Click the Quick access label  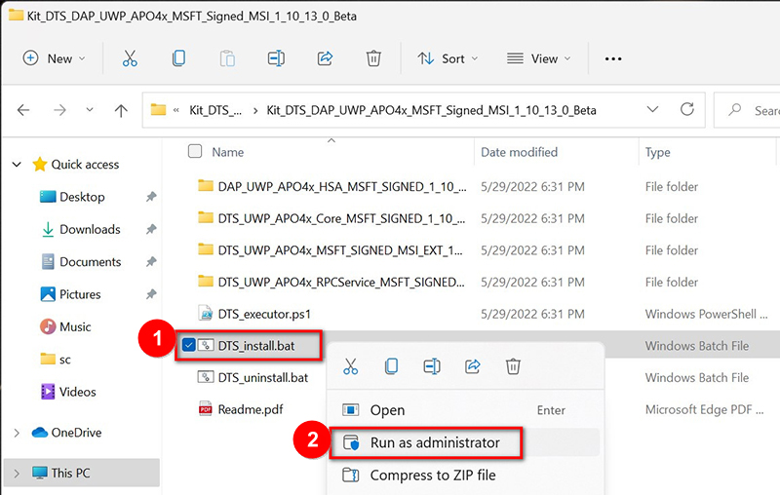click(85, 165)
